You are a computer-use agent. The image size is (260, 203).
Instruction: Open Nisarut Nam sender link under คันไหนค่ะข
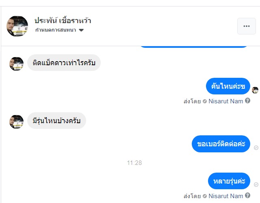[x=226, y=101]
